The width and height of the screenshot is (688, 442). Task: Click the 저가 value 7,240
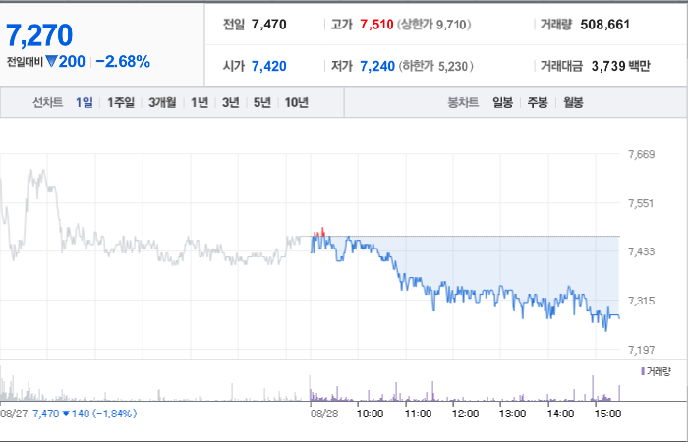(x=377, y=66)
